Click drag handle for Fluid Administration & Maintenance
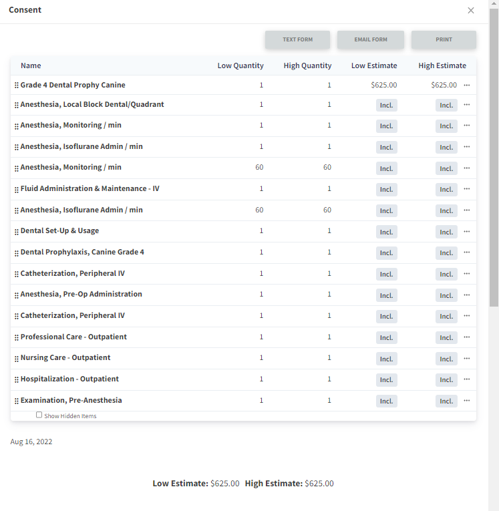Image resolution: width=499 pixels, height=511 pixels. tap(17, 190)
